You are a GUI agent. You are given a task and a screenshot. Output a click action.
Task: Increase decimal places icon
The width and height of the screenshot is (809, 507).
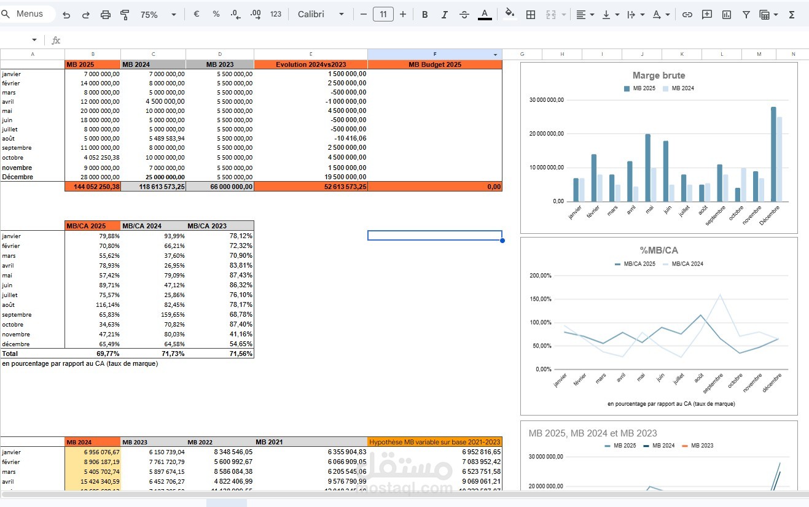click(256, 14)
